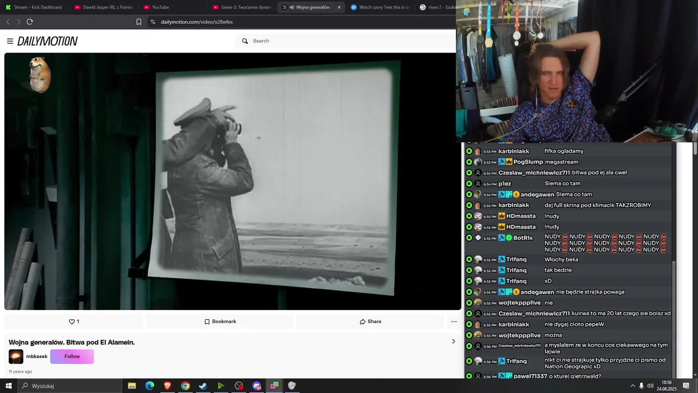Open pawel71337 username in chat
The width and height of the screenshot is (698, 393).
coord(531,376)
